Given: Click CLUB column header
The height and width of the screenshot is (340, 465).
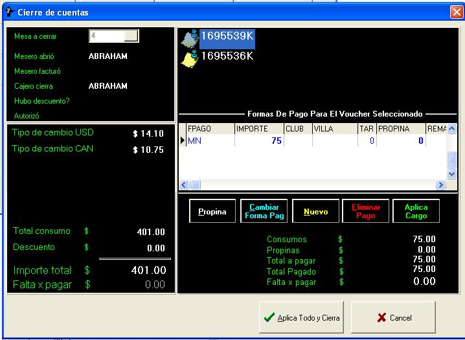Looking at the screenshot, I should tap(298, 129).
